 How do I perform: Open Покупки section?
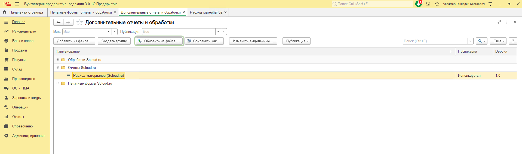coord(19,60)
